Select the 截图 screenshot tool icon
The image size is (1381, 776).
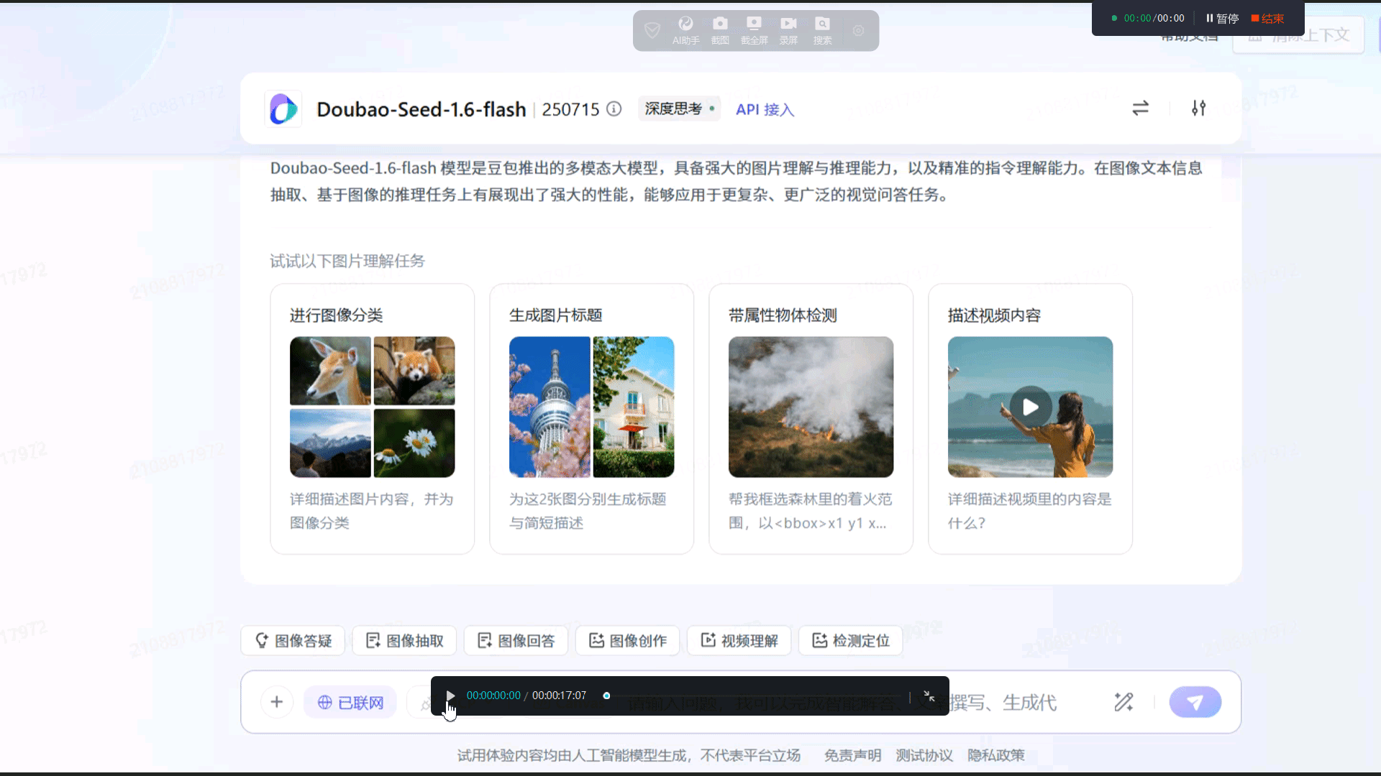(719, 30)
